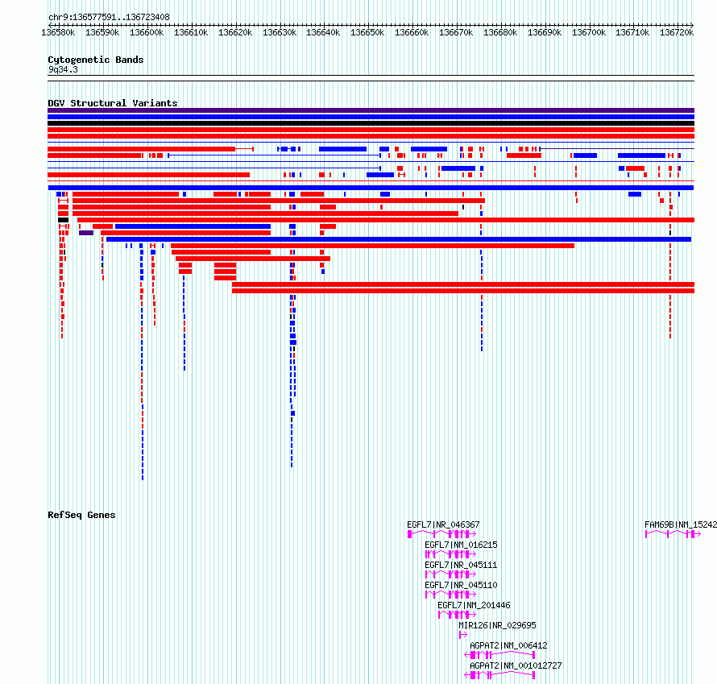Click the EGFL7|NM_016215 transcript label
This screenshot has height=684, width=717.
click(x=461, y=545)
